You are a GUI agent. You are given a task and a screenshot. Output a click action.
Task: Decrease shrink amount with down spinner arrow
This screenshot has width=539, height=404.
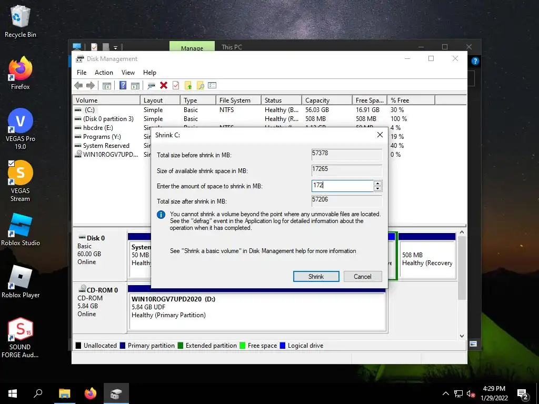click(377, 189)
